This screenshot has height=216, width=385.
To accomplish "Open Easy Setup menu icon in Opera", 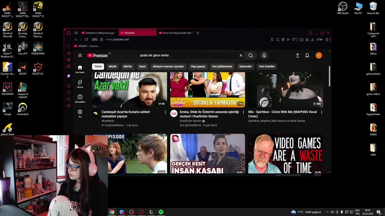I will click(327, 40).
